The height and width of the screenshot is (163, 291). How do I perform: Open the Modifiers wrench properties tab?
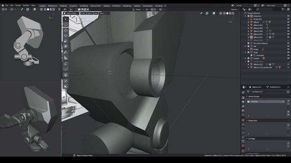243,125
